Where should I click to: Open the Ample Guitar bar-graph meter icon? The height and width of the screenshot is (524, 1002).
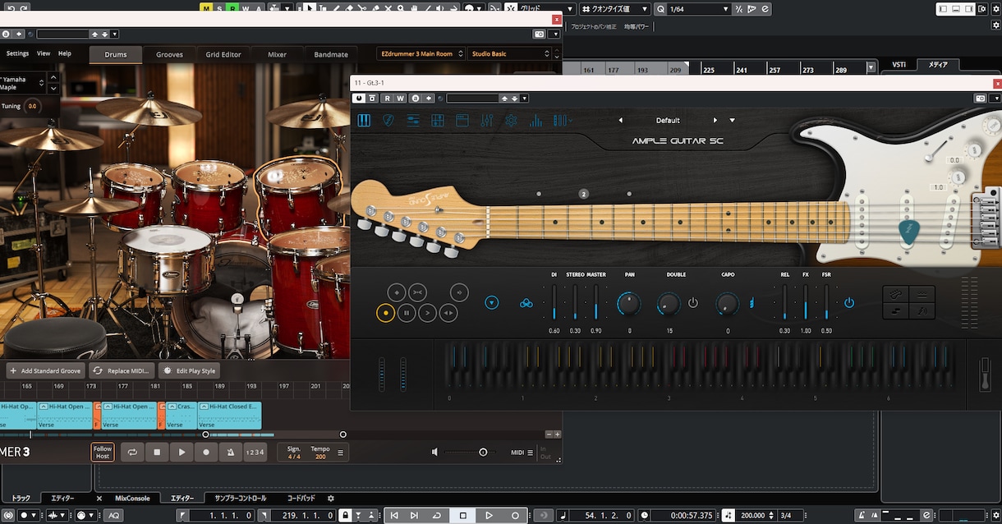(x=535, y=121)
